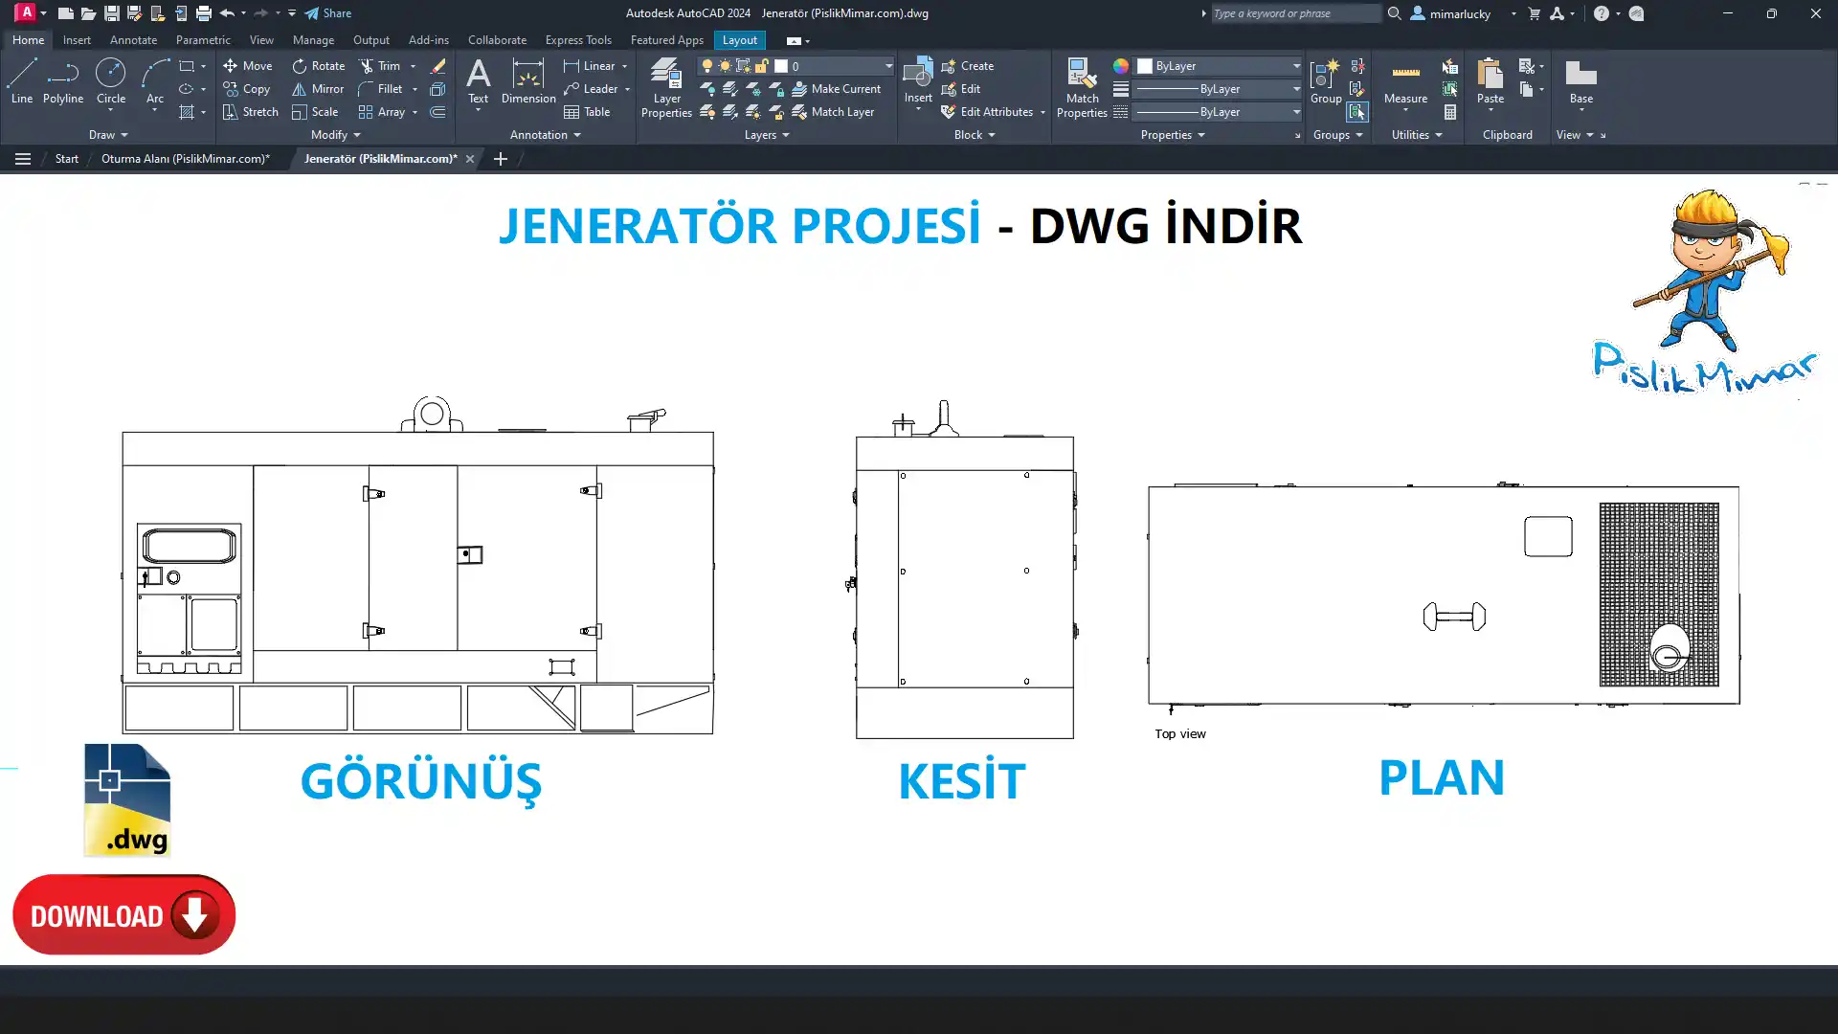Toggle layer lock padlock icon

click(x=761, y=66)
